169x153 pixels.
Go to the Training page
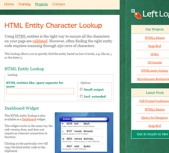24,4
